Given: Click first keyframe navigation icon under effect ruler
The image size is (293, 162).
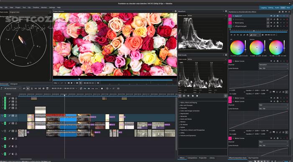Looking at the screenshot, I should pos(231,35).
